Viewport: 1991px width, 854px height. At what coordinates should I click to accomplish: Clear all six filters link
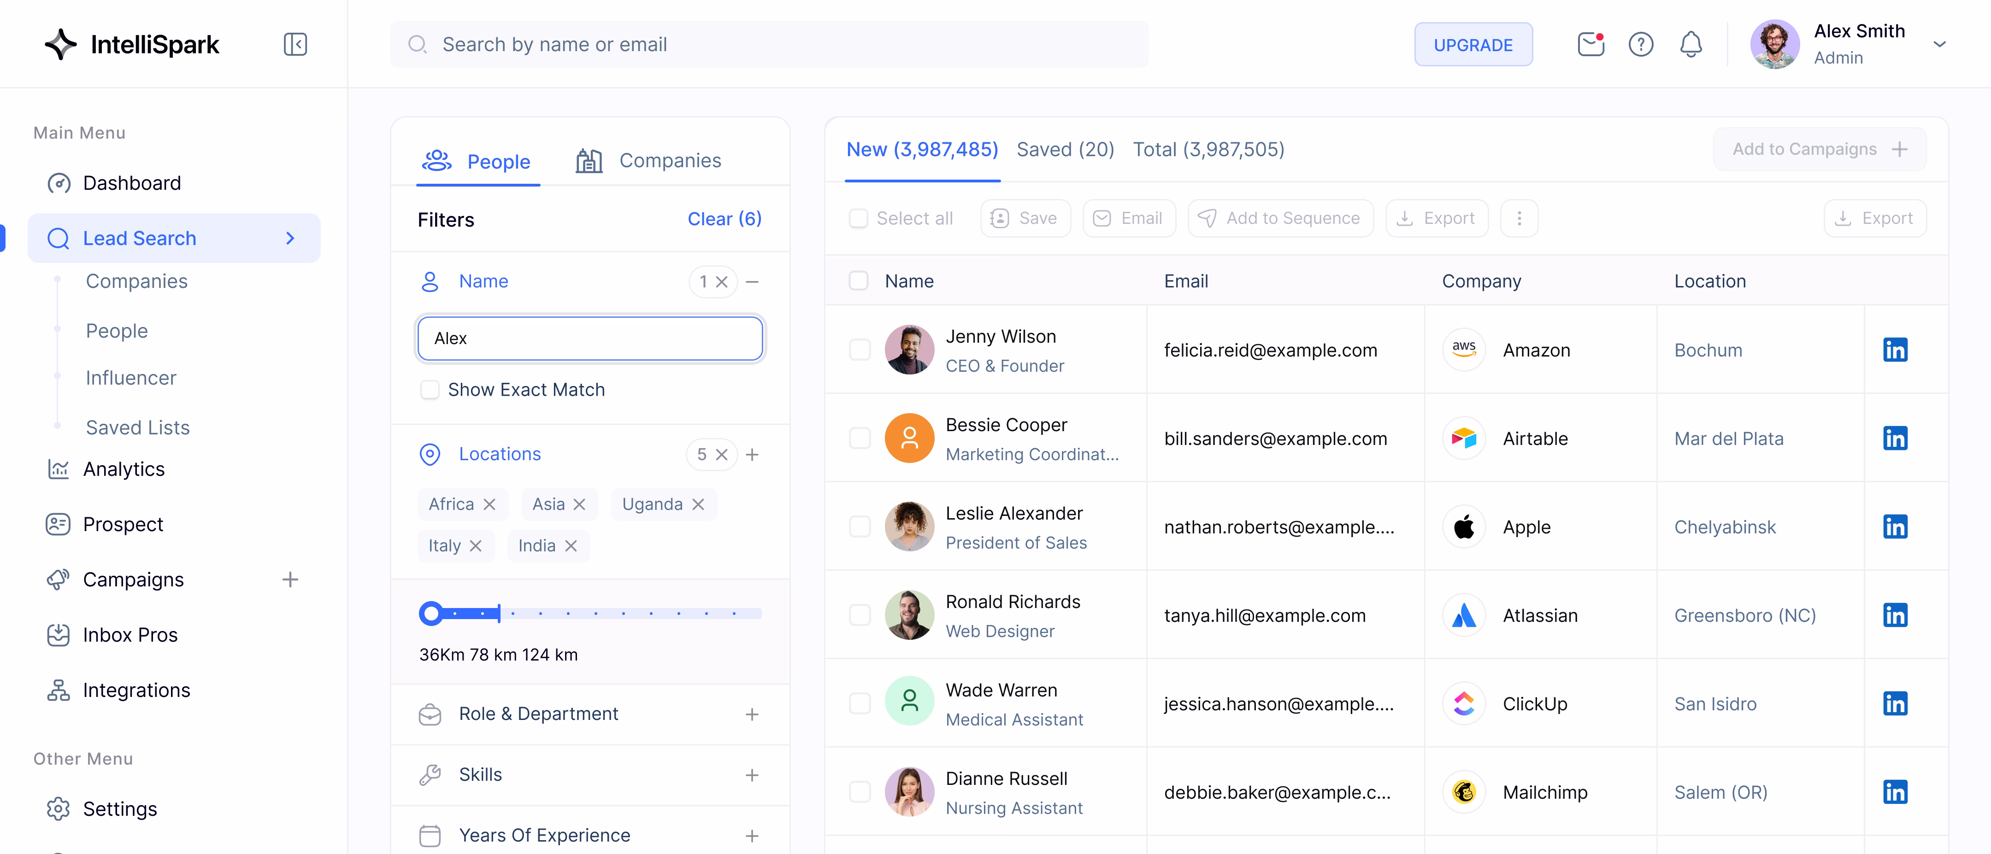click(724, 219)
